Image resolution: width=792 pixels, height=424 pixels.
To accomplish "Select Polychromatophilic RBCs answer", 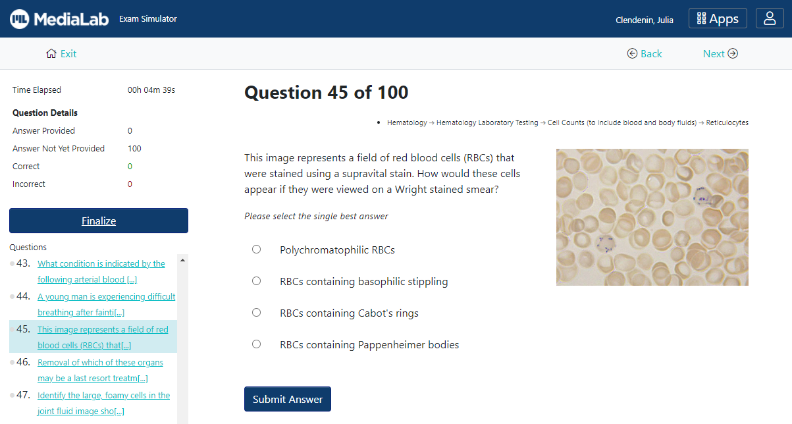I will coord(257,250).
